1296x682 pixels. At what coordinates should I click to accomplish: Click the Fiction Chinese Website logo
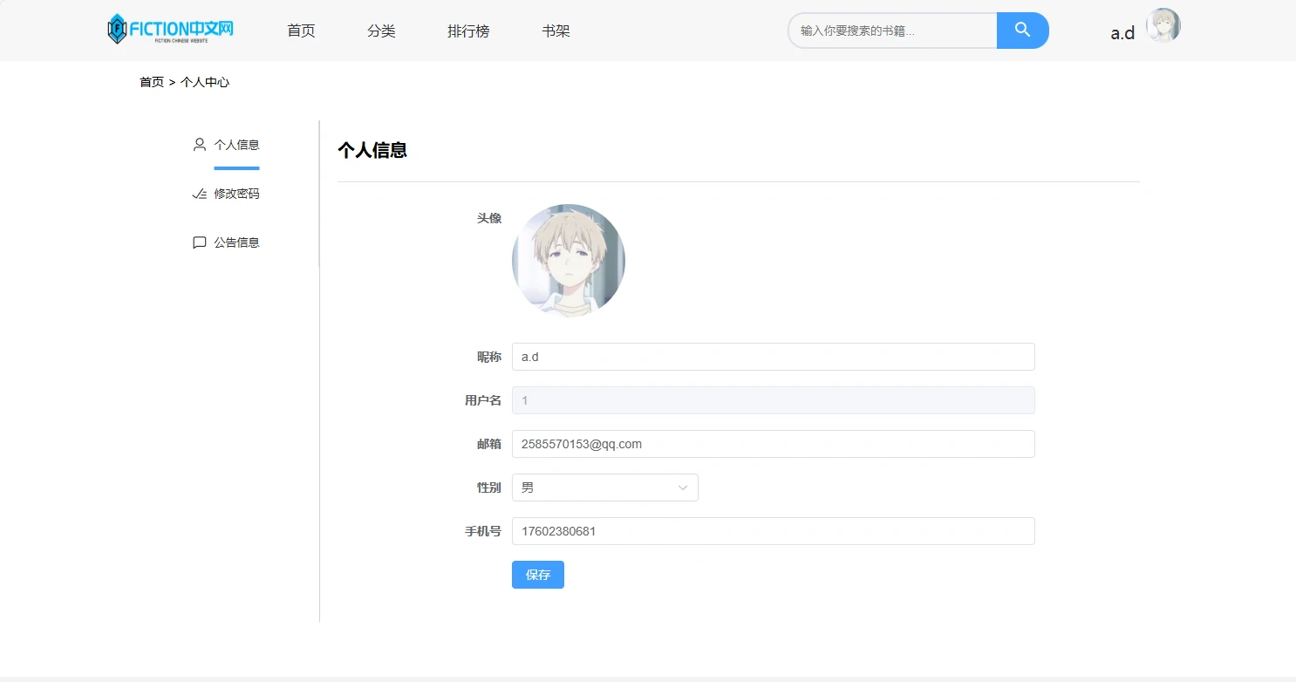pyautogui.click(x=171, y=29)
